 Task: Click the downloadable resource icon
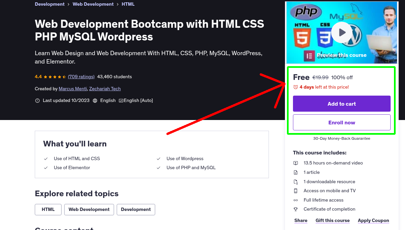pyautogui.click(x=296, y=182)
